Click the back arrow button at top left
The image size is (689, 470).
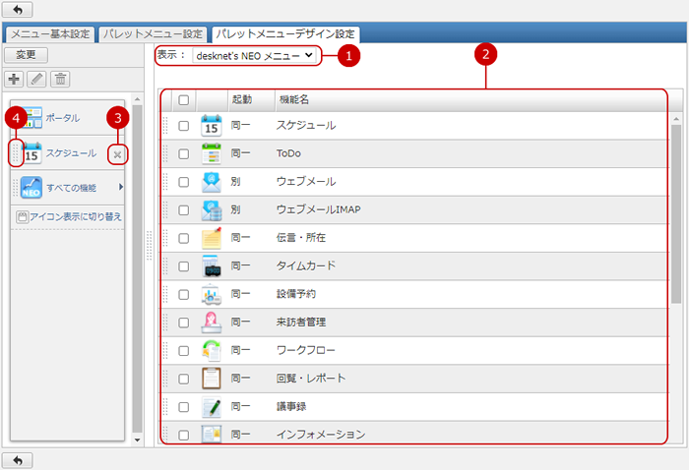coord(20,9)
